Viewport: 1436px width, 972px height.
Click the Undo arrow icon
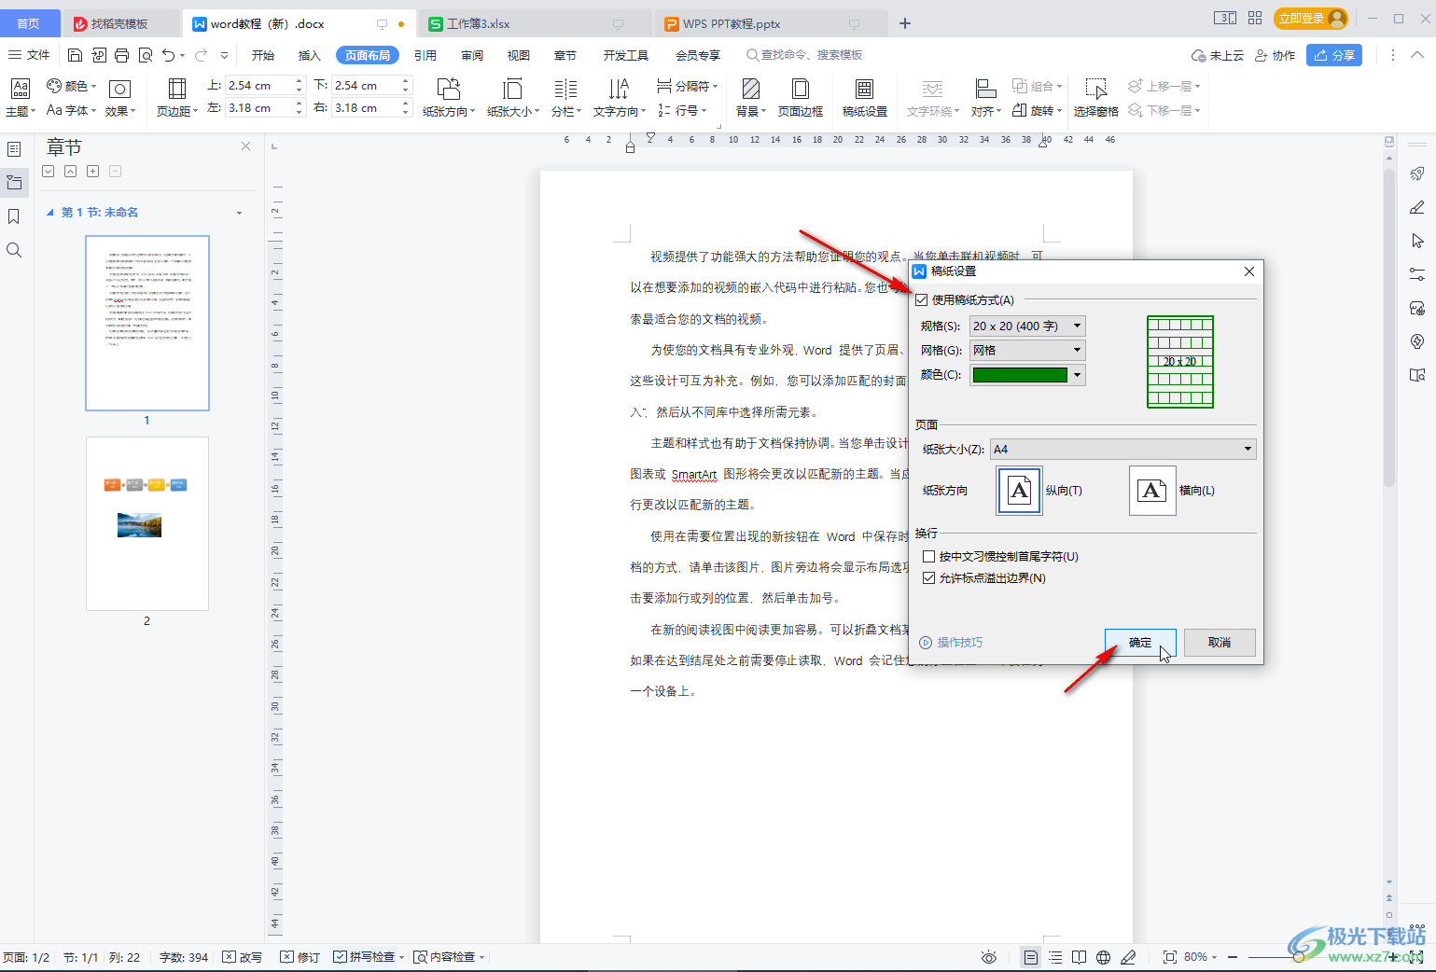[x=168, y=55]
